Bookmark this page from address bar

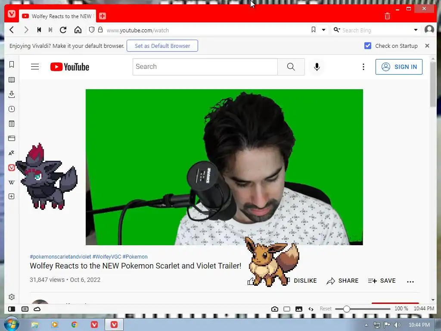tap(314, 30)
